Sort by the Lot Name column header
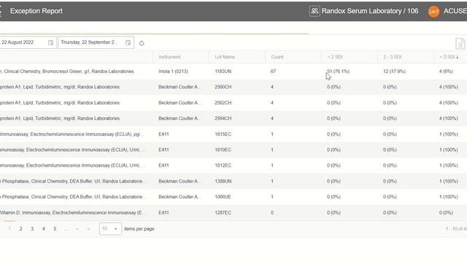Screen dimensions: 467x263 click(225, 57)
